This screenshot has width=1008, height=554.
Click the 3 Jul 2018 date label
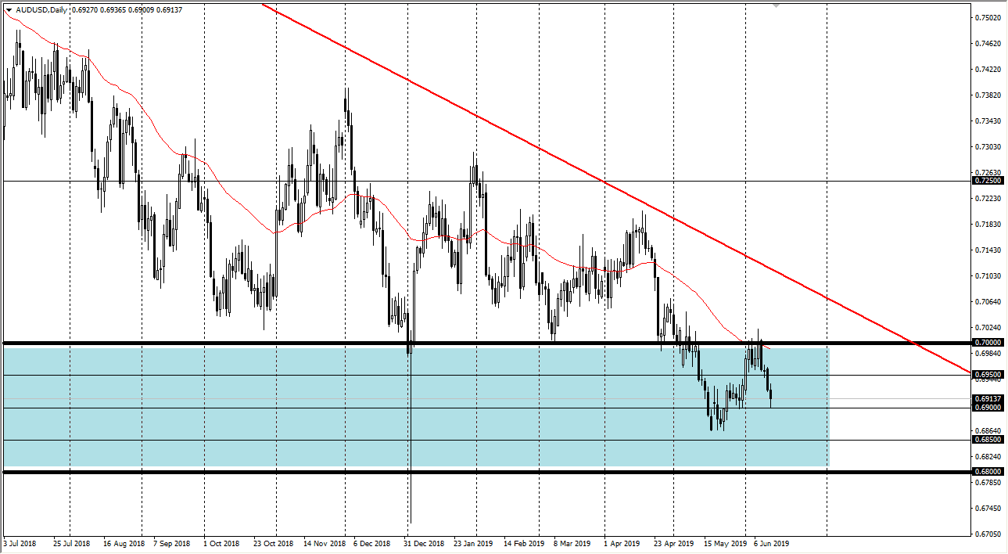[20, 542]
